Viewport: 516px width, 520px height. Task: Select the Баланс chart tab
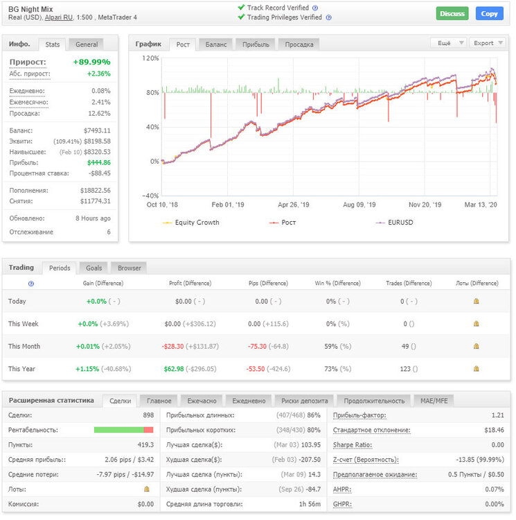pos(216,44)
